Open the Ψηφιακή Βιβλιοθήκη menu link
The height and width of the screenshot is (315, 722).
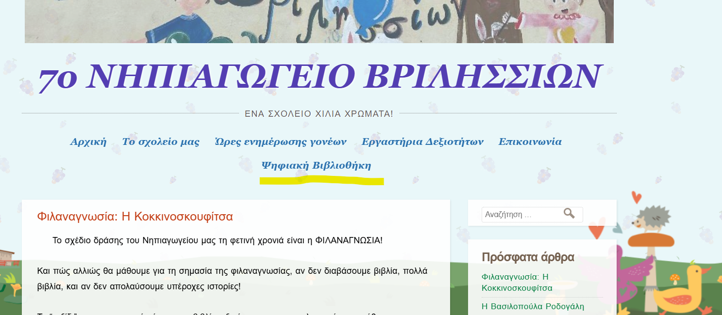coord(316,166)
